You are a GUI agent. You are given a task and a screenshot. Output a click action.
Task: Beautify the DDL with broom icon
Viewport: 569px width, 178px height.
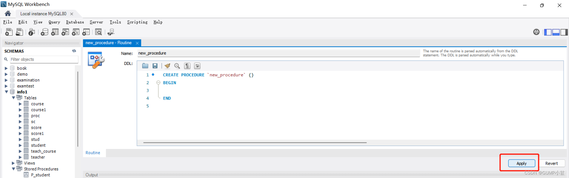(167, 66)
